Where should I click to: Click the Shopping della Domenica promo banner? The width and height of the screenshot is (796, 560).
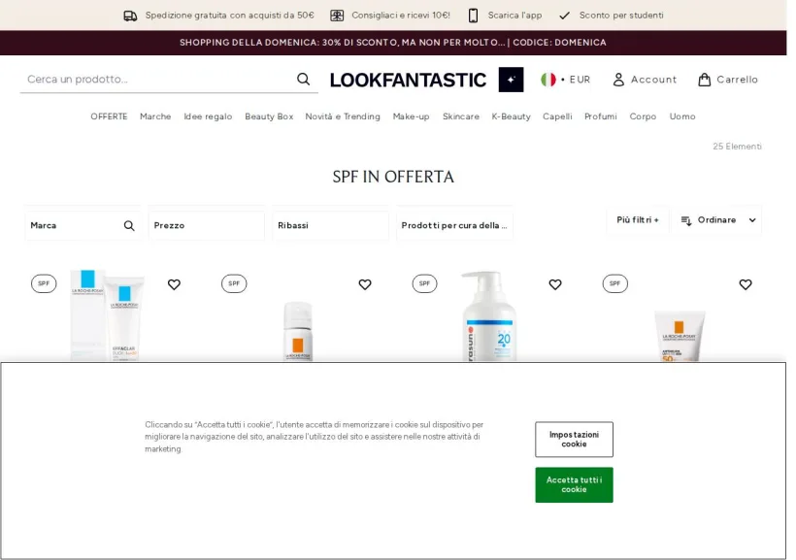(x=393, y=43)
